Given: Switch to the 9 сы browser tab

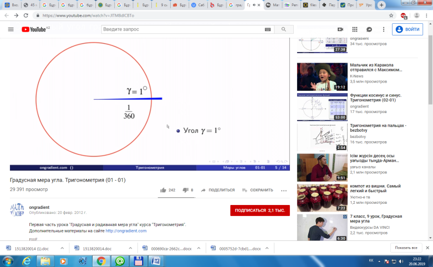Looking at the screenshot, I should click(161, 5).
